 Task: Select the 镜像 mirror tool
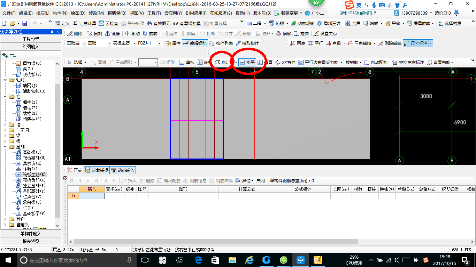(x=112, y=34)
